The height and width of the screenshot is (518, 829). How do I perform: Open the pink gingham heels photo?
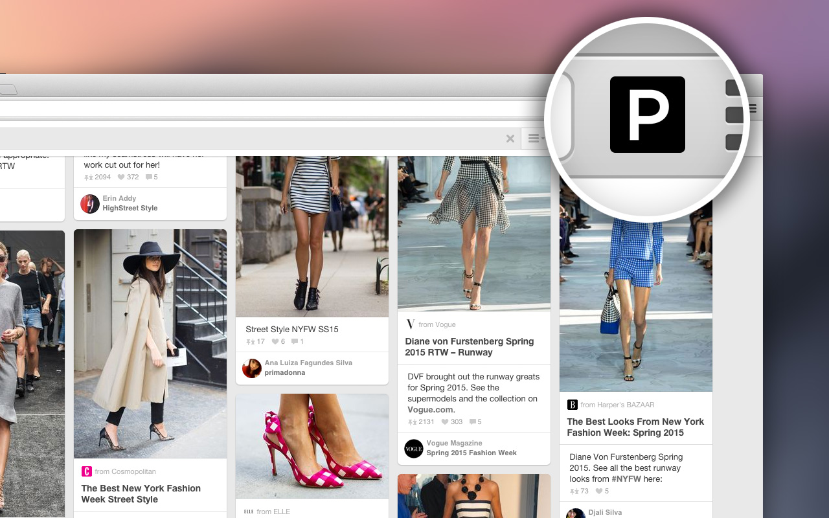click(312, 446)
